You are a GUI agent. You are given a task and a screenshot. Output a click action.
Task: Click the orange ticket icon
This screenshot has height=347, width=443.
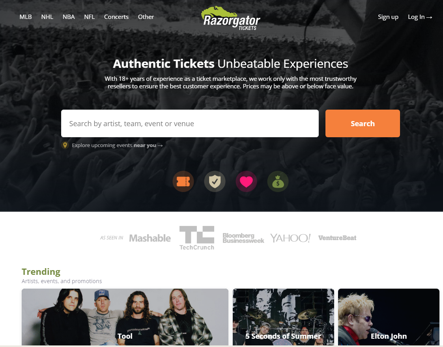click(x=183, y=181)
